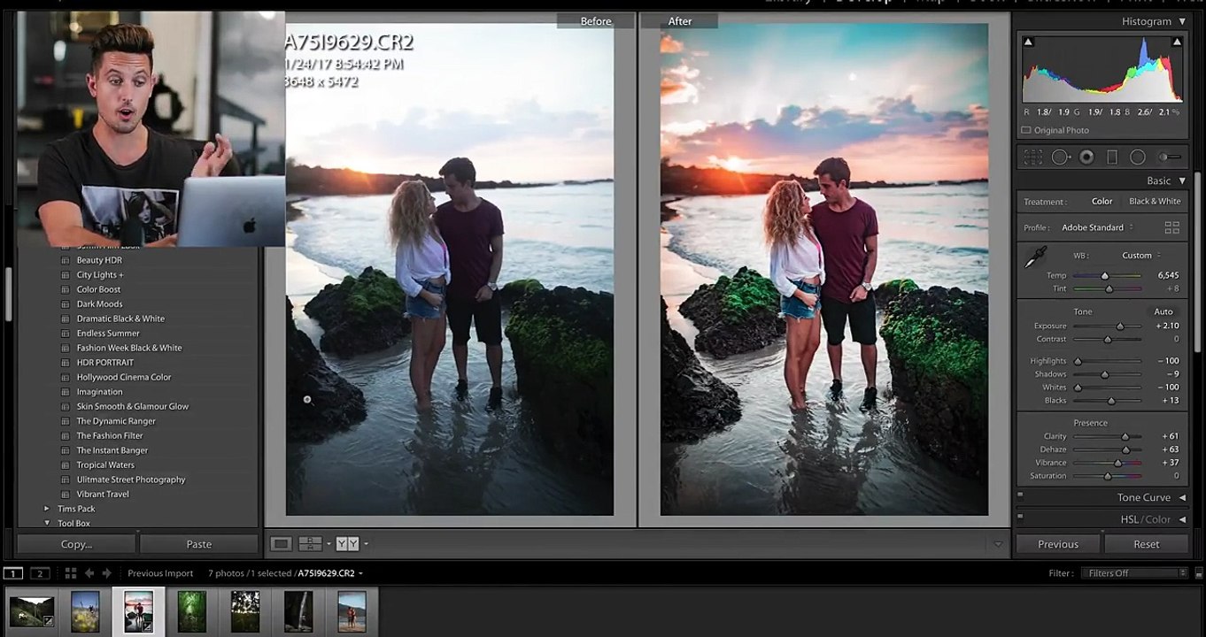Toggle highlight clipping indicator in histogram
This screenshot has height=637, width=1206.
(x=1177, y=42)
